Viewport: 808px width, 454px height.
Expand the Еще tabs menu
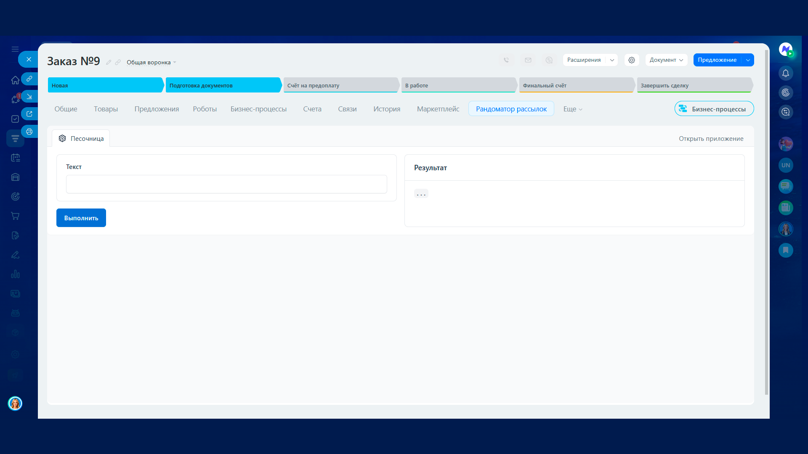pos(573,109)
